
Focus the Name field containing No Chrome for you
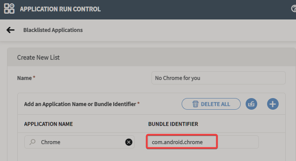[218, 78]
